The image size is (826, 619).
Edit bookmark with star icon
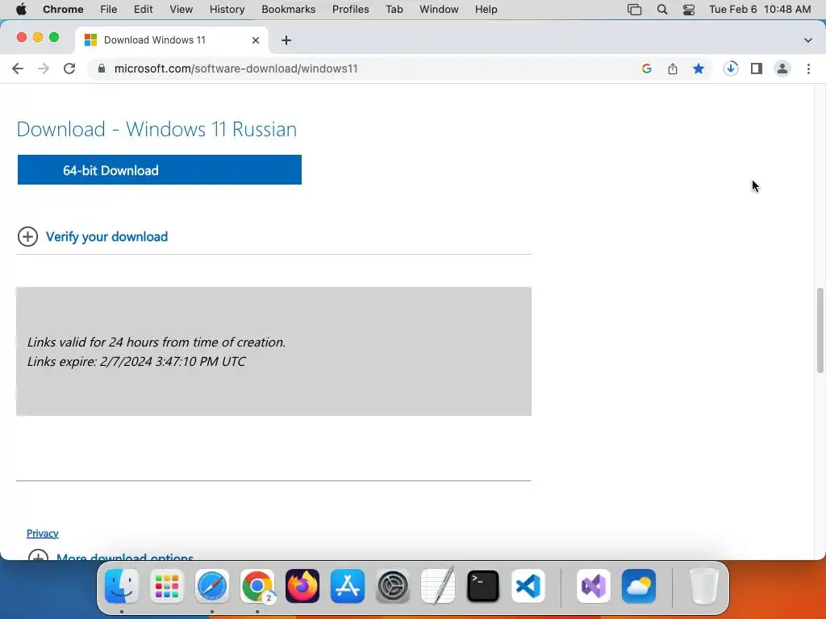[699, 69]
